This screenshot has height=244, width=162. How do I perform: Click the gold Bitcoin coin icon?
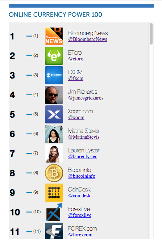pos(54,173)
